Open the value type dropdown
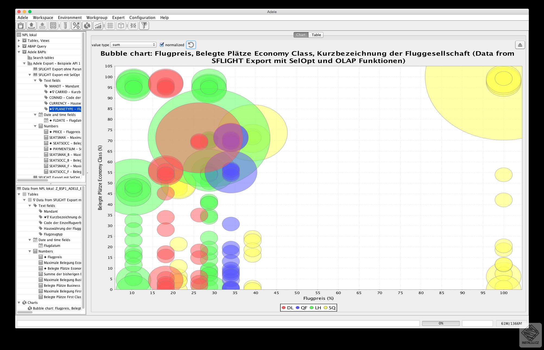This screenshot has height=350, width=544. click(x=133, y=45)
